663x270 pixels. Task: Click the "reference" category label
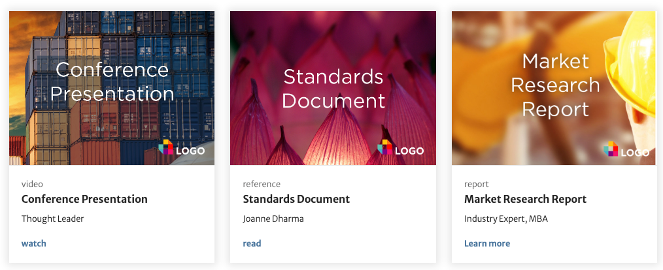click(262, 184)
